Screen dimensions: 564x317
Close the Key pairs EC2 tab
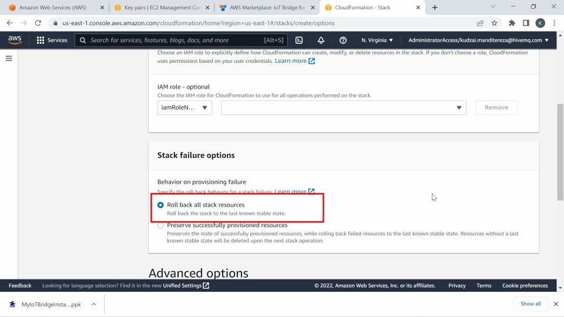[207, 8]
